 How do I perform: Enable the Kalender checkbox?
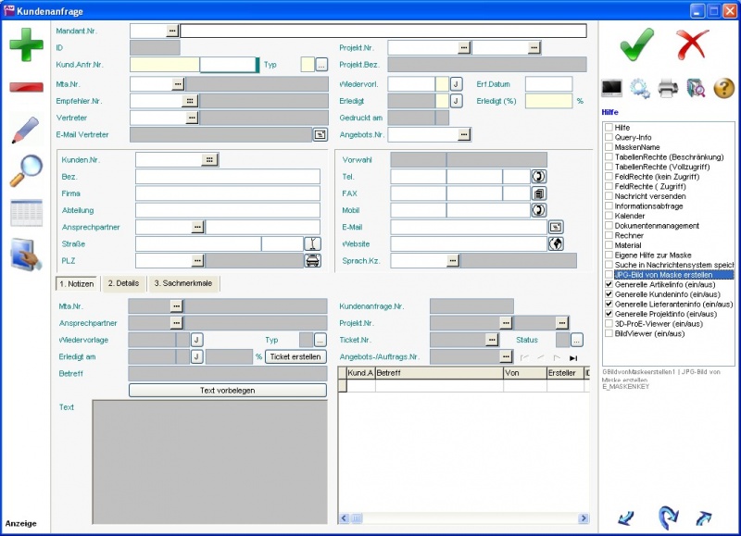609,216
